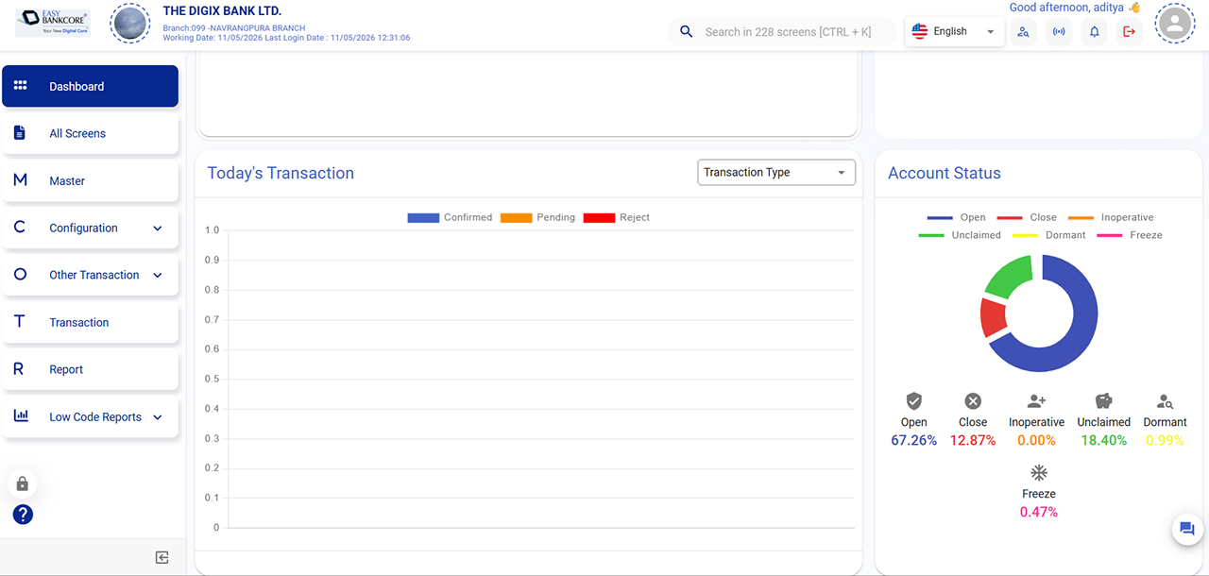Collapse the sidebar with arrow icon
The image size is (1209, 576).
[162, 557]
